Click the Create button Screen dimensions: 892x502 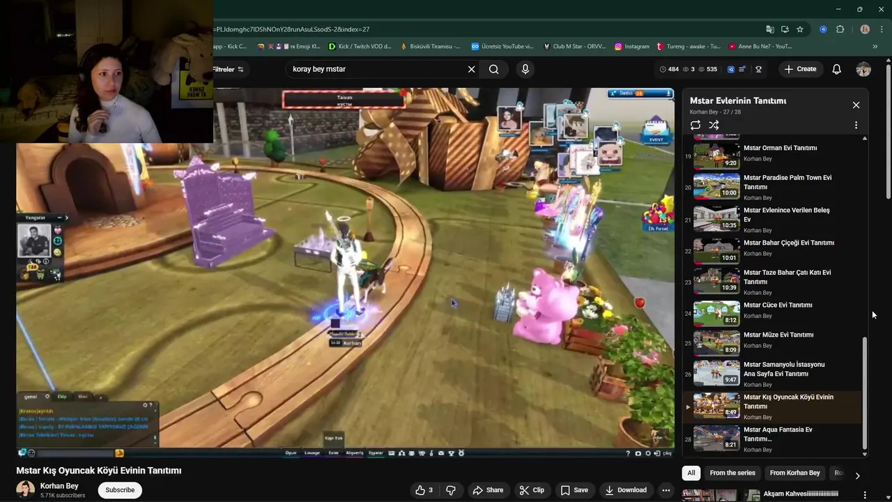point(800,69)
